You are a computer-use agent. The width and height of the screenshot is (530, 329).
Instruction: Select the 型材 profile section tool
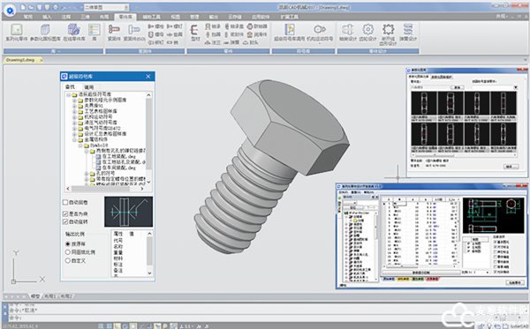(195, 33)
